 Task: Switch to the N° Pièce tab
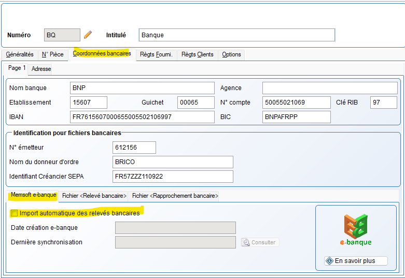click(53, 54)
